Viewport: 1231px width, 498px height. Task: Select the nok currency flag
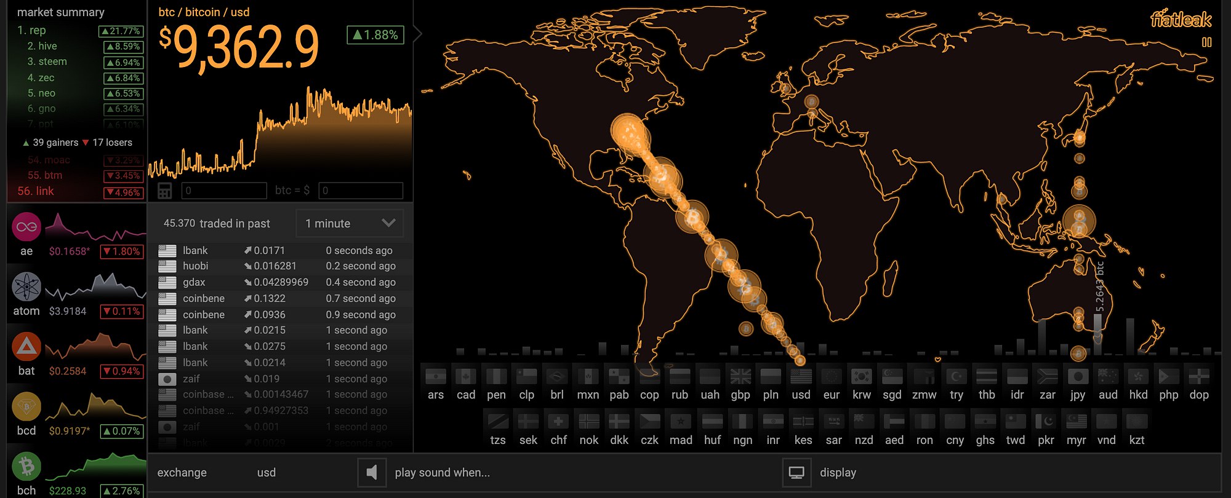pyautogui.click(x=589, y=422)
